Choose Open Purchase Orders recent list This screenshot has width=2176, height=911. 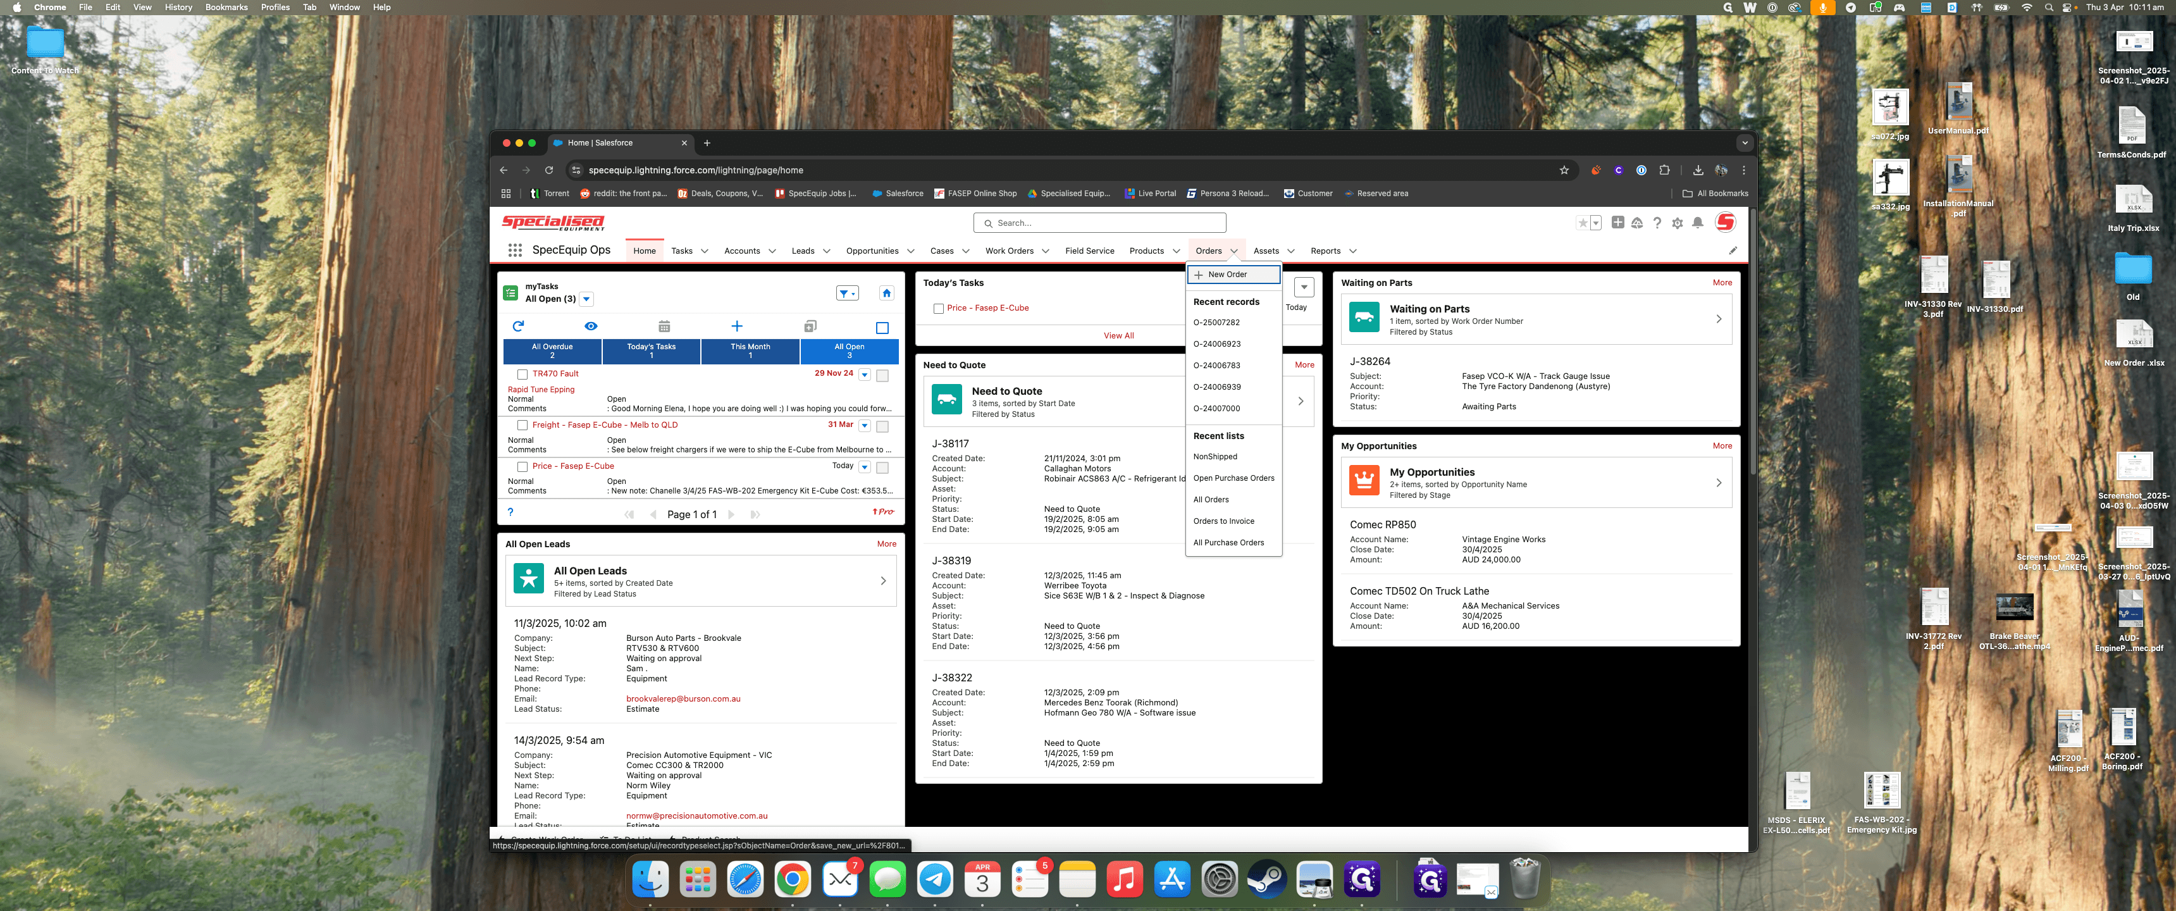click(1233, 478)
